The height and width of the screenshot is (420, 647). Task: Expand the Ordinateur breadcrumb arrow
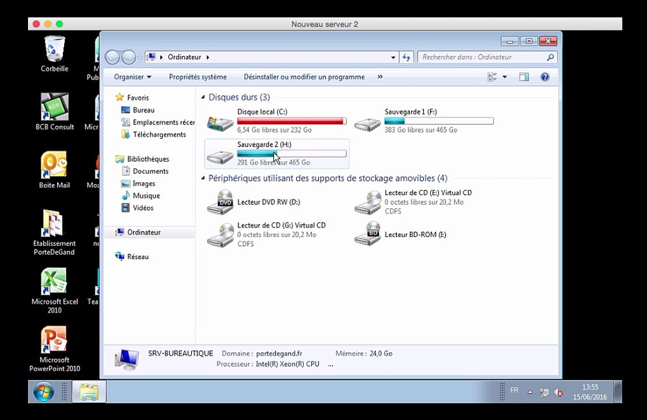pyautogui.click(x=208, y=57)
